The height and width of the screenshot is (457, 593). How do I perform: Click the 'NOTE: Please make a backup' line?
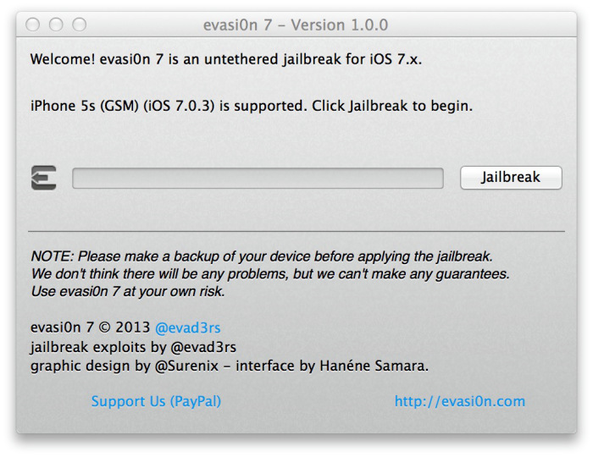pos(261,256)
